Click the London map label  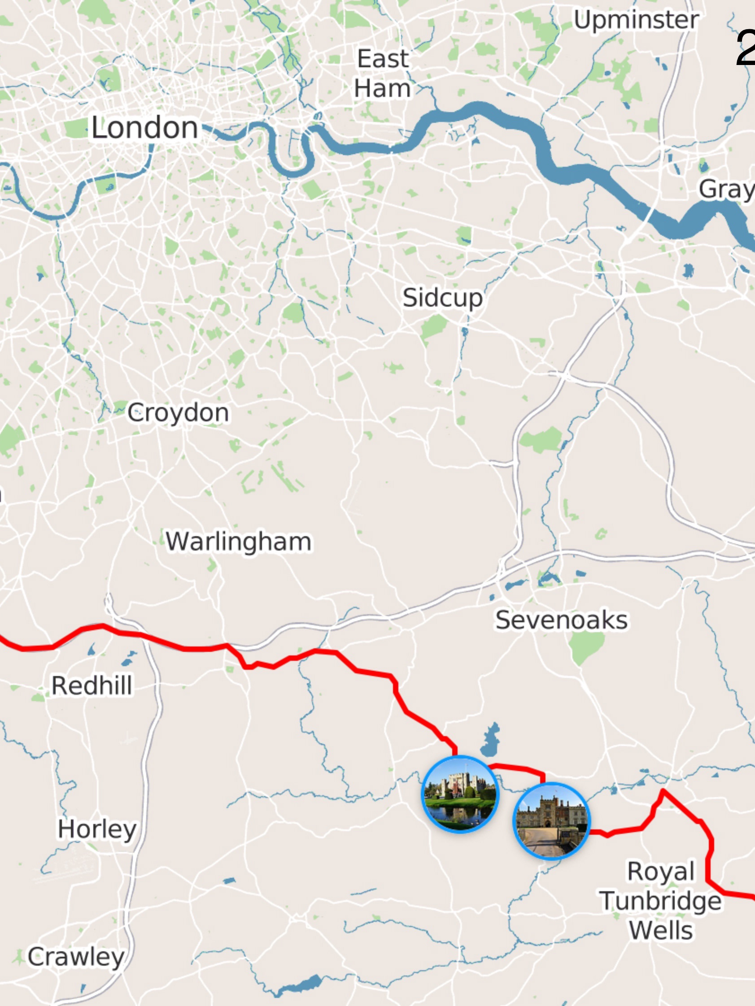(x=145, y=128)
